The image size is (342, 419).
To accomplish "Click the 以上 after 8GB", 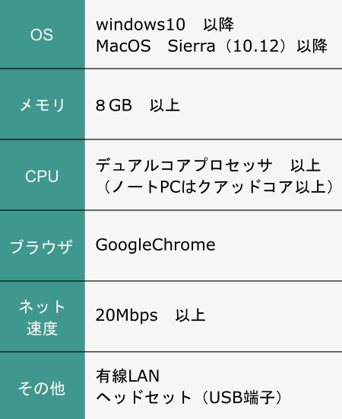I will click(x=165, y=105).
